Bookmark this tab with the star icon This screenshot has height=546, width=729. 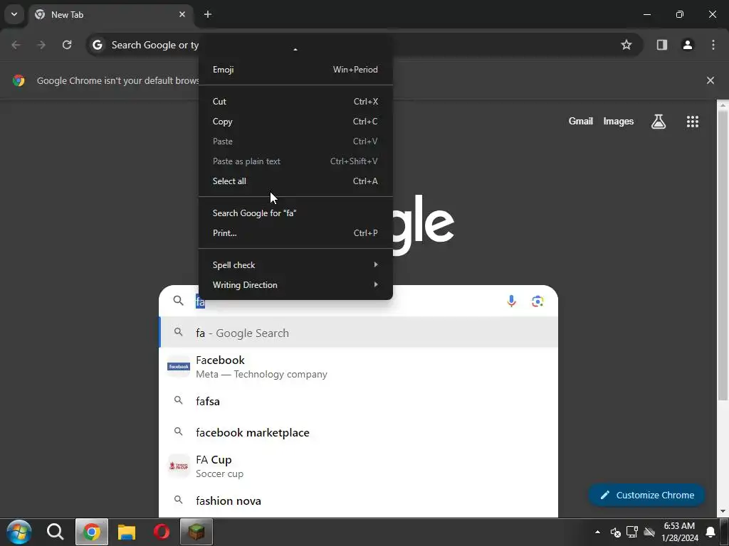pyautogui.click(x=626, y=45)
